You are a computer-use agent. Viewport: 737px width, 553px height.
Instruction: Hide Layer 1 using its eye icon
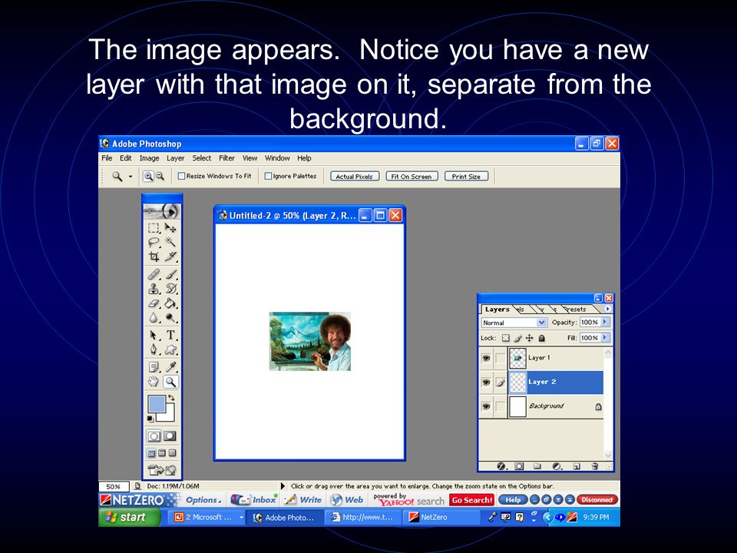pos(486,359)
